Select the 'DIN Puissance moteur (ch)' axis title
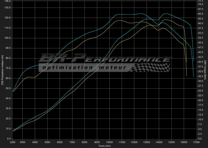The width and height of the screenshot is (208, 148). pos(2,70)
